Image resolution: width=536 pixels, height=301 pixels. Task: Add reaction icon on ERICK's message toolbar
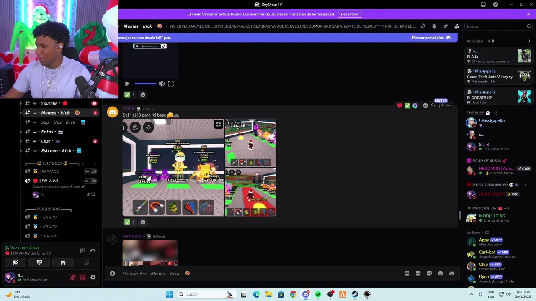[425, 106]
